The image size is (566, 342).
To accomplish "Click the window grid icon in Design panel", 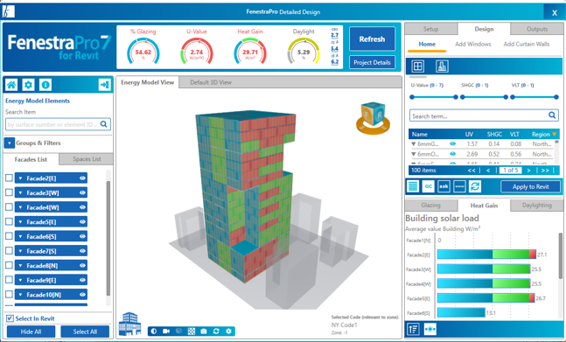I will click(417, 66).
